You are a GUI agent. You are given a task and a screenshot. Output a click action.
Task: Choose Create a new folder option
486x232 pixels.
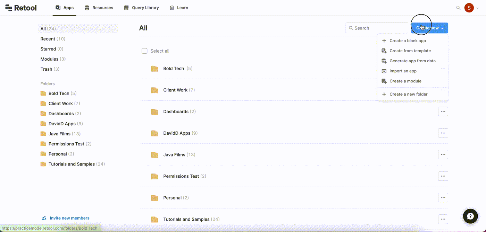[x=408, y=94]
